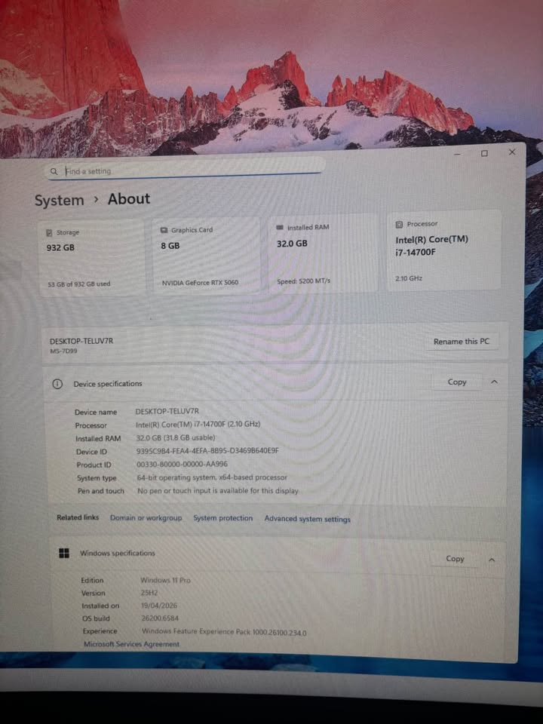Image resolution: width=543 pixels, height=724 pixels.
Task: Open Advanced system settings link
Action: click(x=308, y=519)
